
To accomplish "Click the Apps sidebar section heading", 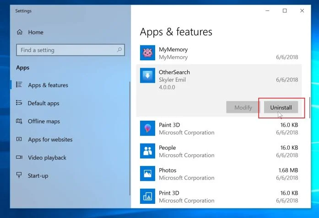I will pyautogui.click(x=23, y=68).
